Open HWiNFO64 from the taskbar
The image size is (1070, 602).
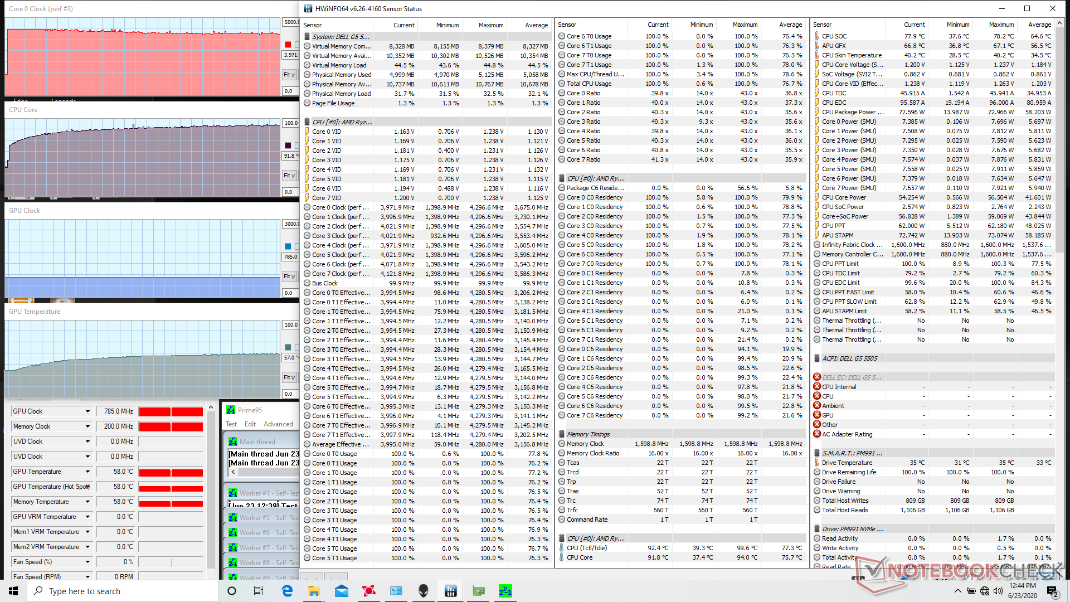coord(450,591)
